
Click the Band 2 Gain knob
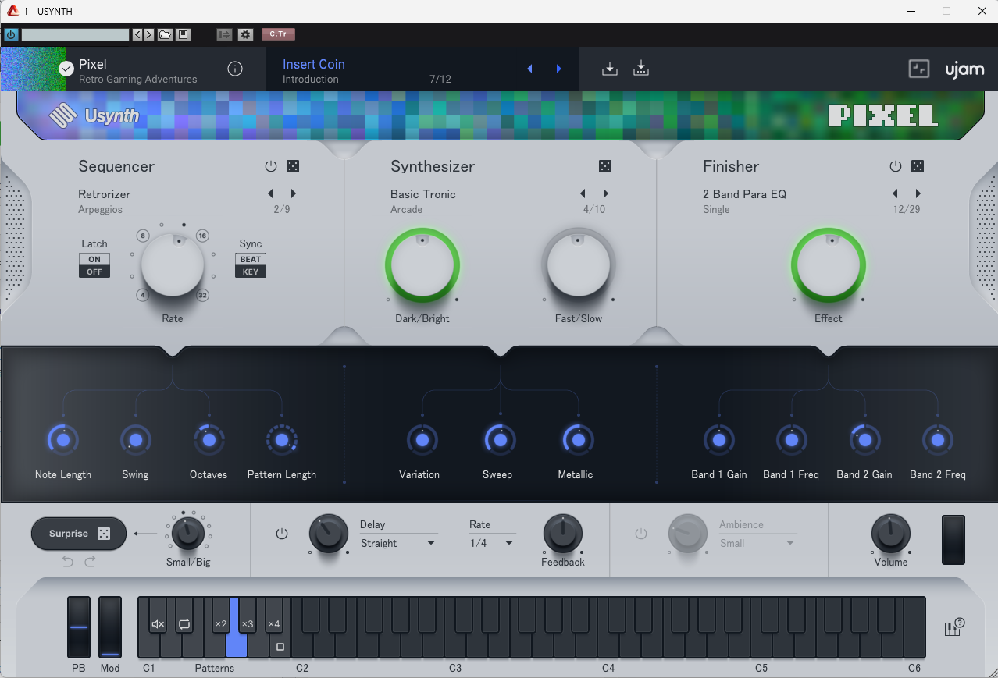pyautogui.click(x=864, y=440)
